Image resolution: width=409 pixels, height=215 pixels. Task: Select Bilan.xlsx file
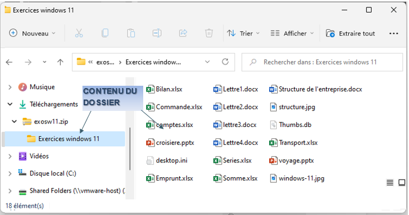164,89
